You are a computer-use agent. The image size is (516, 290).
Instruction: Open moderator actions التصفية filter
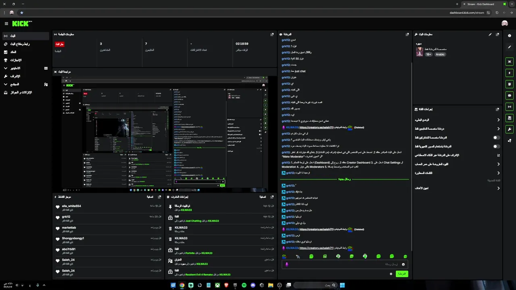tap(262, 197)
